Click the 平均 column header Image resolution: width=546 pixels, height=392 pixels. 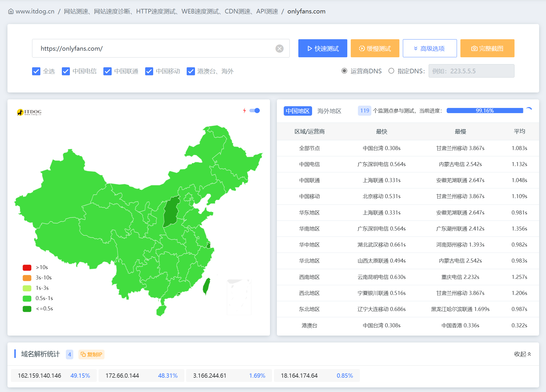click(519, 131)
